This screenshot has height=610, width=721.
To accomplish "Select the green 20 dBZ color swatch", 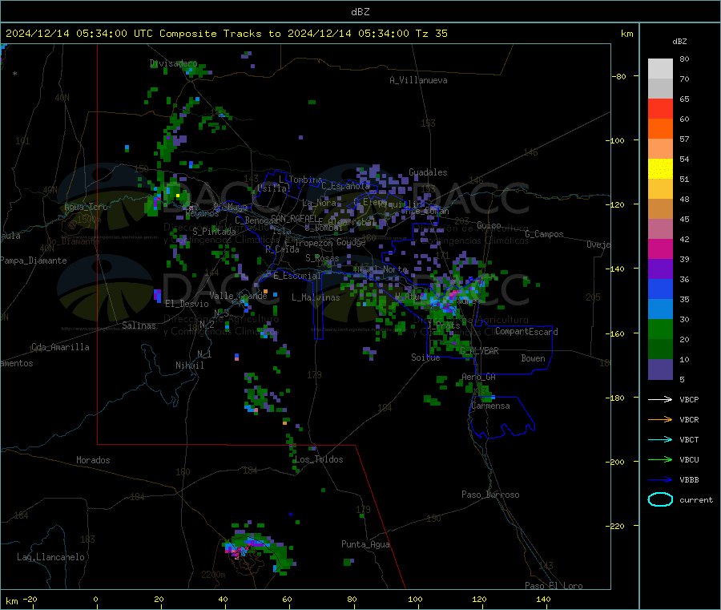I will tap(660, 329).
